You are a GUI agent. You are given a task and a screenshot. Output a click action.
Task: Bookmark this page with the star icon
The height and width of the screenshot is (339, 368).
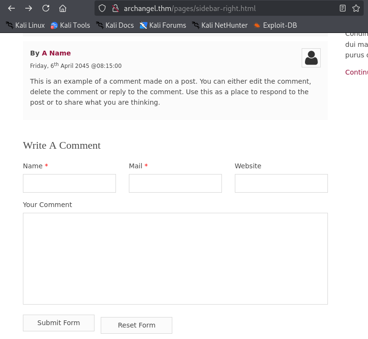(x=356, y=9)
